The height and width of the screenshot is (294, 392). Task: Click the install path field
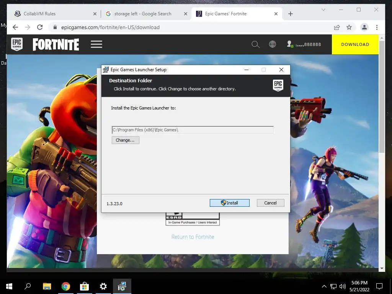click(x=193, y=130)
